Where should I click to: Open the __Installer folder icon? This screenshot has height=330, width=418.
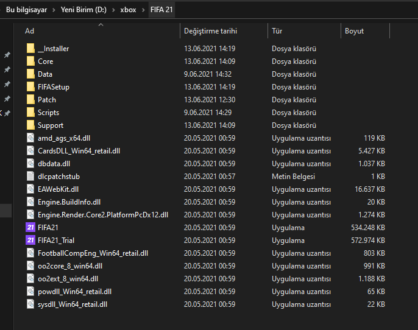point(30,49)
